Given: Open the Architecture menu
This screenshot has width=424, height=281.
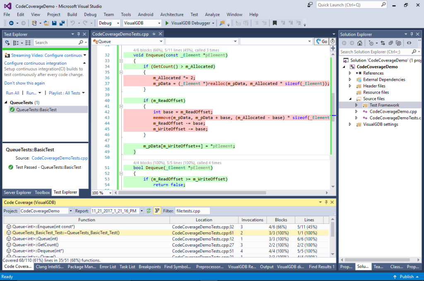Looking at the screenshot, I should [x=171, y=14].
